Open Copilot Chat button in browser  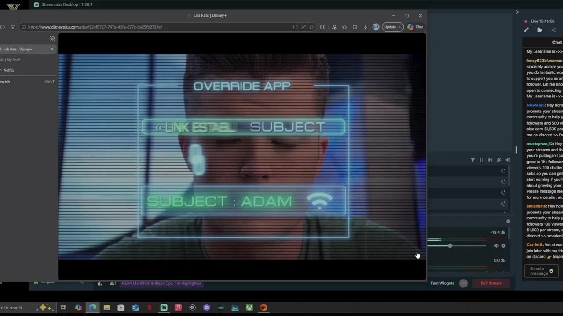click(415, 27)
